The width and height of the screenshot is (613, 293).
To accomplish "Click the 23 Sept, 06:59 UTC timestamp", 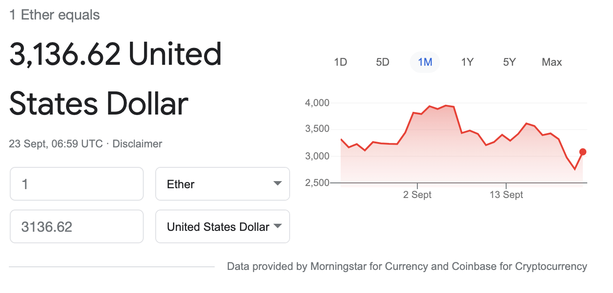I will [x=56, y=144].
